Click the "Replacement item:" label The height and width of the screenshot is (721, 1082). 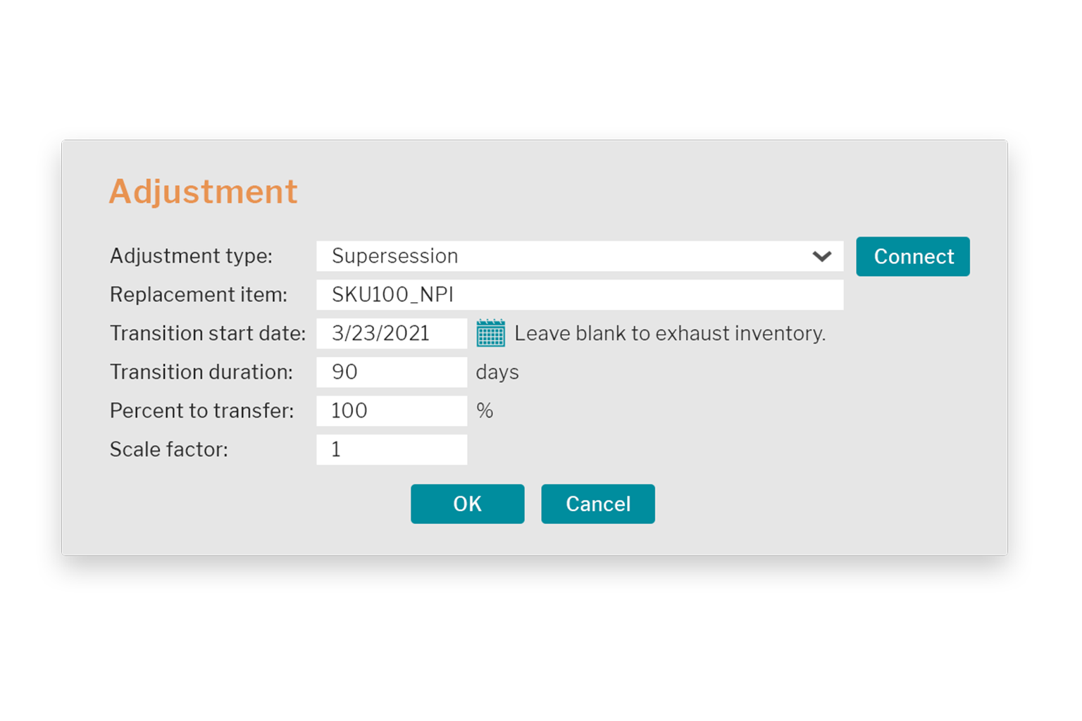pos(199,295)
